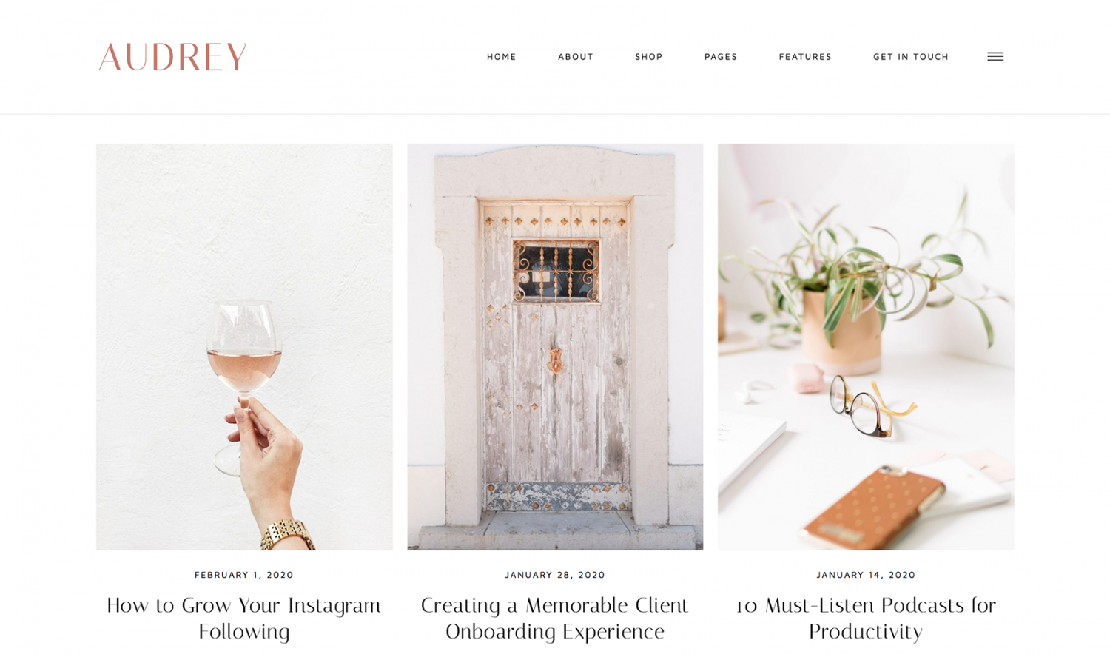Screen dimensions: 1110x657
Task: Select SHOP in the navigation
Action: click(649, 57)
